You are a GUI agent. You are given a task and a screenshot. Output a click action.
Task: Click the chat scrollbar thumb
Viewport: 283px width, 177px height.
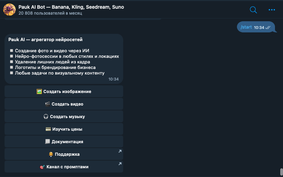[281, 172]
